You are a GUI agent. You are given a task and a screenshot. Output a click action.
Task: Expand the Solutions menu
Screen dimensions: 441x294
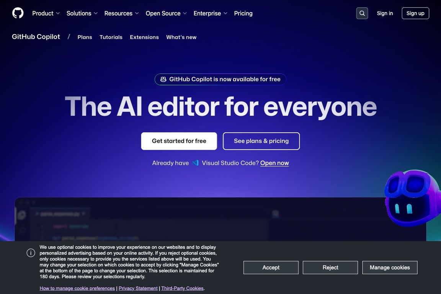pos(82,13)
